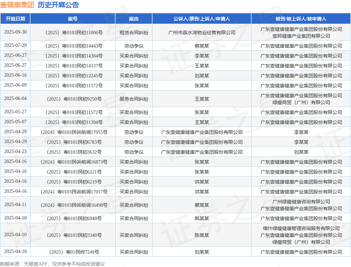This screenshot has height=267, width=351.
Task: Select the date cell 2025-04-23
Action: click(x=15, y=151)
